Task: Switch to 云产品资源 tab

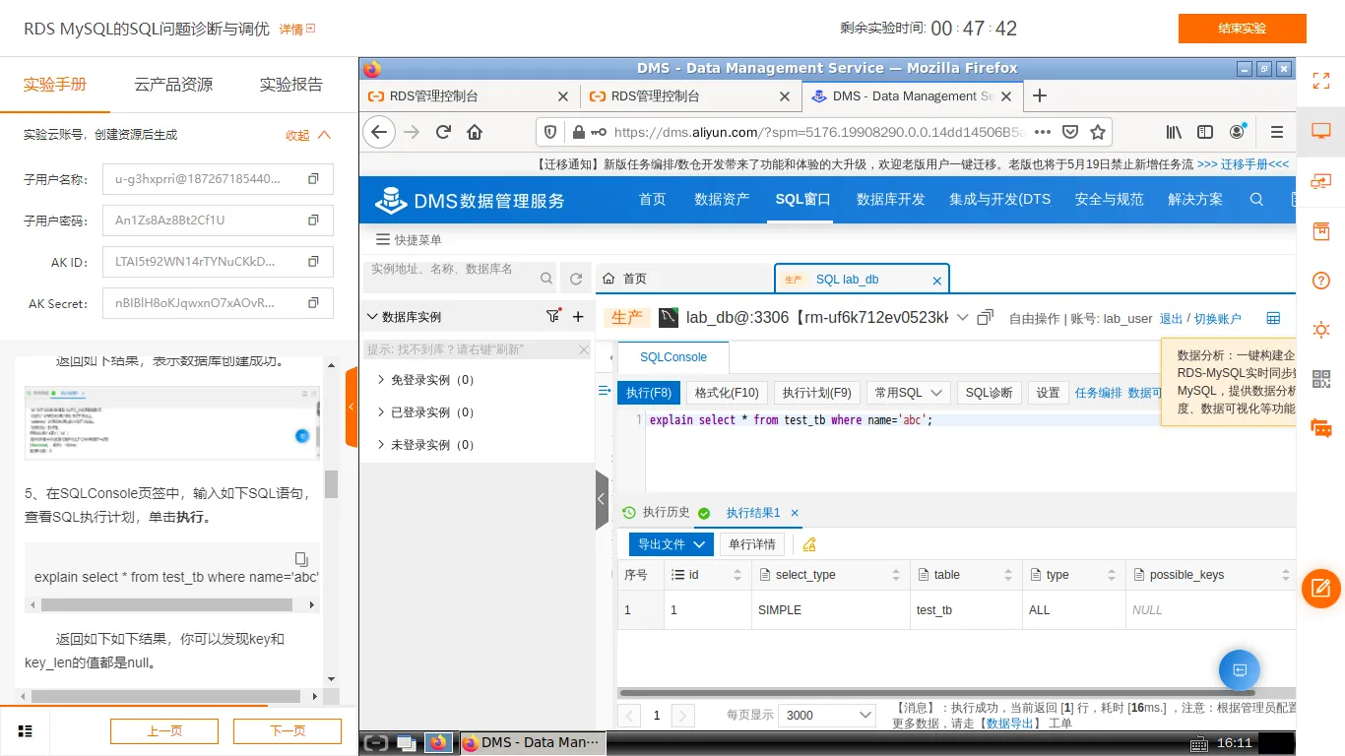Action: click(173, 85)
